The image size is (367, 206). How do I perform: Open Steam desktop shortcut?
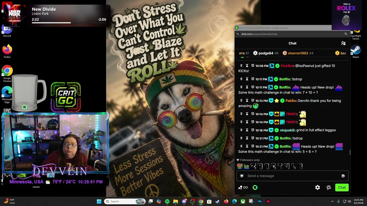tap(356, 51)
